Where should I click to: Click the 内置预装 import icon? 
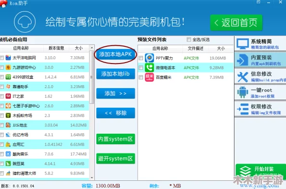242,60
